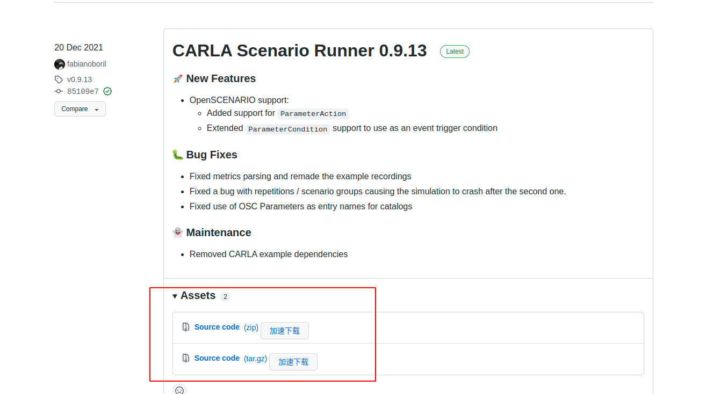Click the Assets count badge showing 2
706x394 pixels.
(x=225, y=296)
